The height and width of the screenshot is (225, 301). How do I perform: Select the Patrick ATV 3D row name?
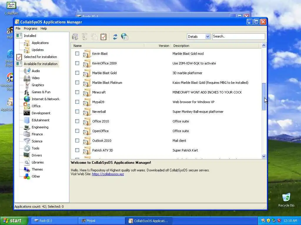pyautogui.click(x=103, y=150)
